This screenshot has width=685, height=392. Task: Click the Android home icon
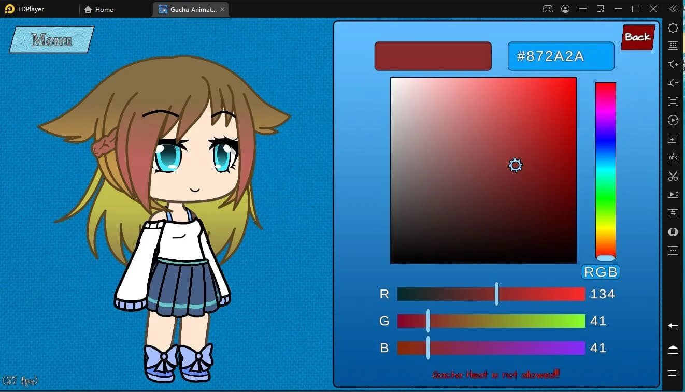tap(673, 350)
